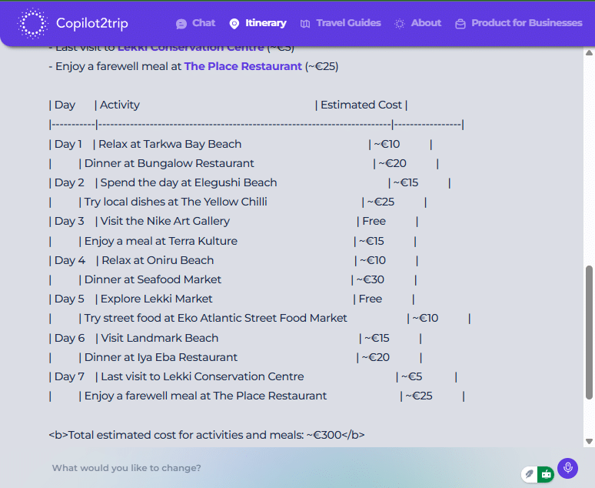Viewport: 595px width, 488px height.
Task: Click 'Try street food at Eko Atlantic' row
Action: pyautogui.click(x=260, y=318)
